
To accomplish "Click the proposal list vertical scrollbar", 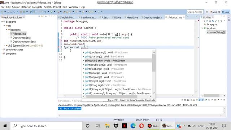I will [154, 62].
